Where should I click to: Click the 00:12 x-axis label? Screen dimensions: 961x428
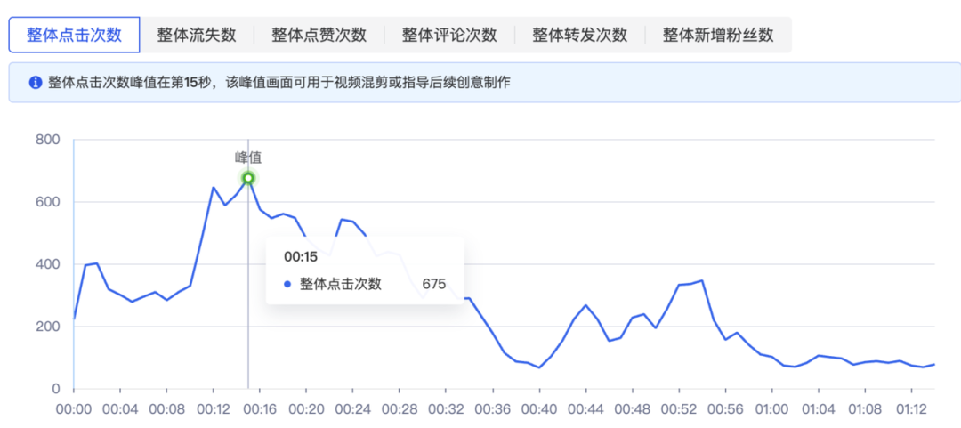click(214, 409)
